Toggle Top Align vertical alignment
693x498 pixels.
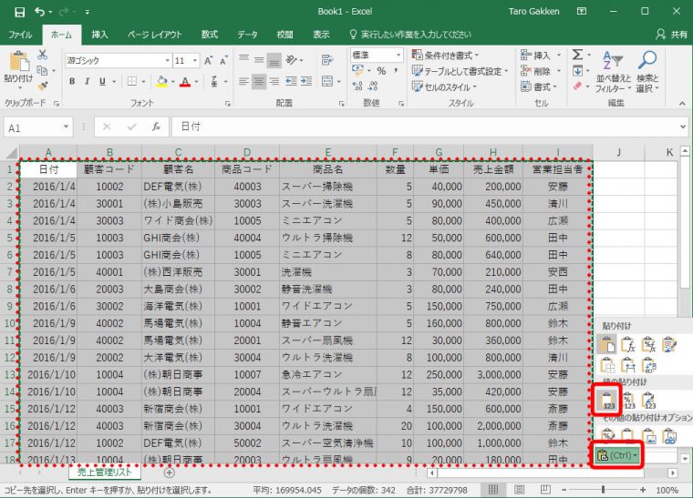tap(243, 60)
